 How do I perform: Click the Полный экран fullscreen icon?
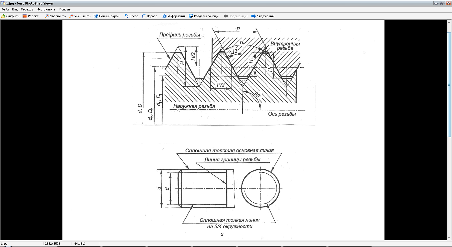96,16
